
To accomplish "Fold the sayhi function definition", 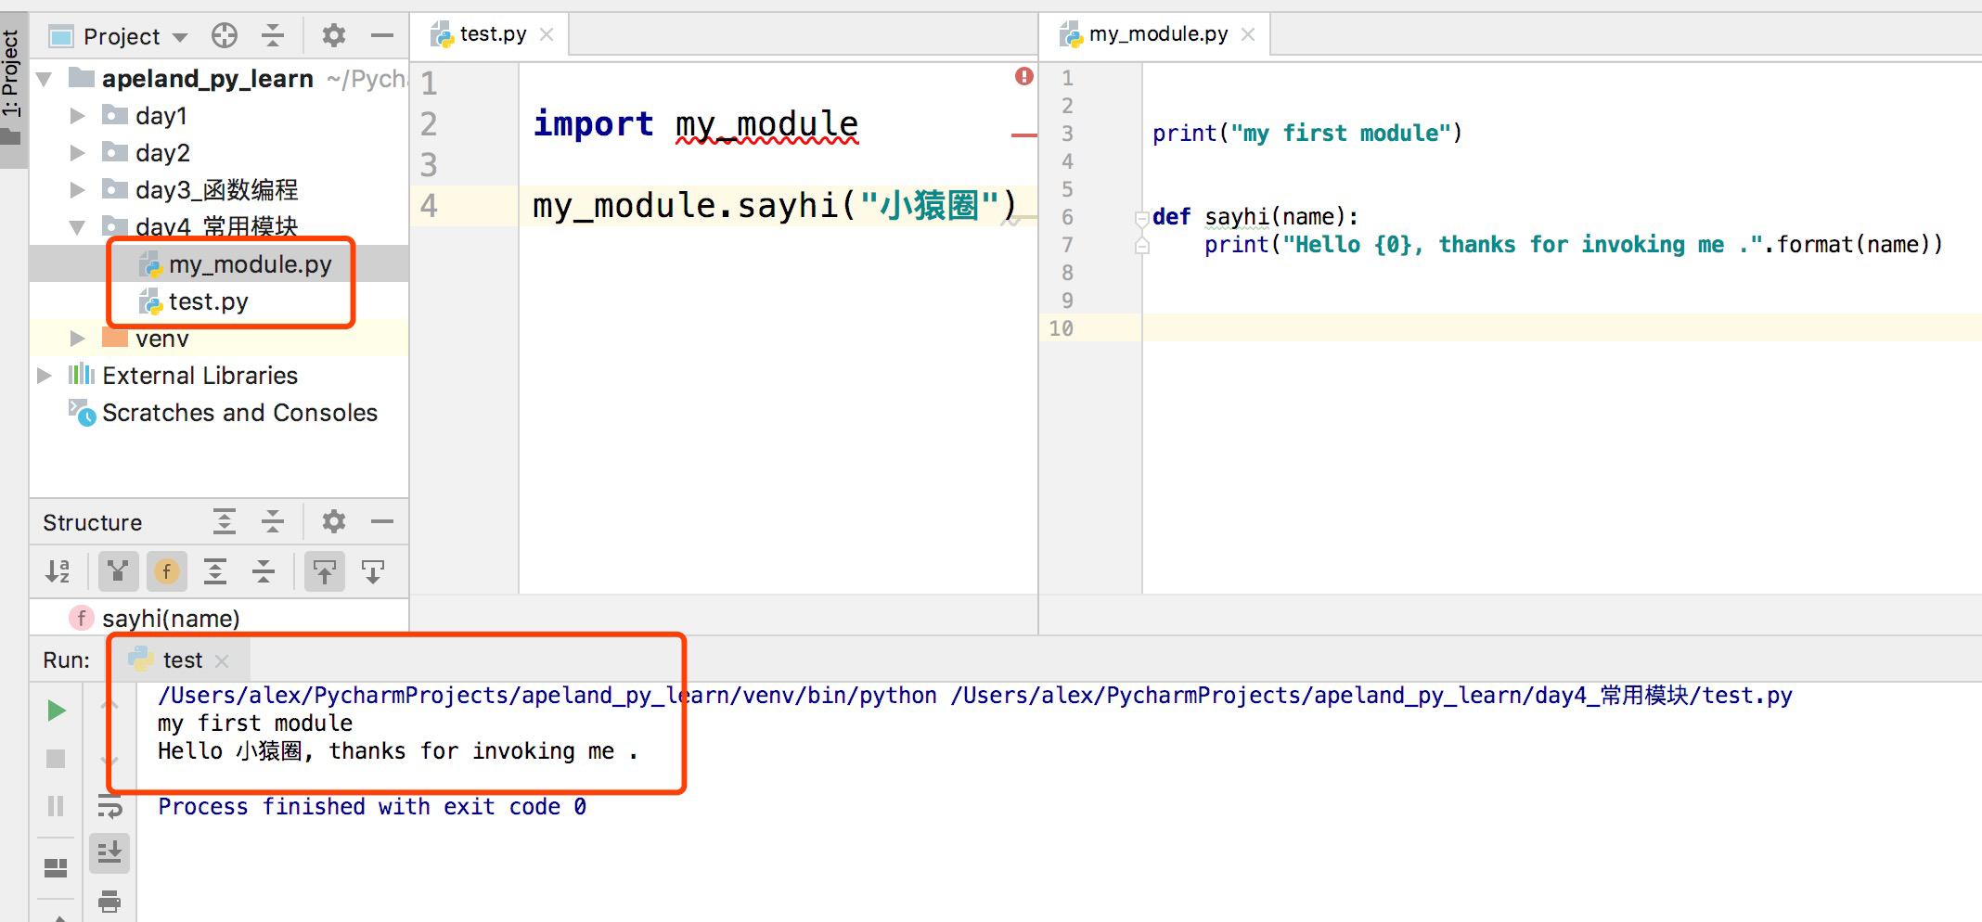I will [1142, 218].
